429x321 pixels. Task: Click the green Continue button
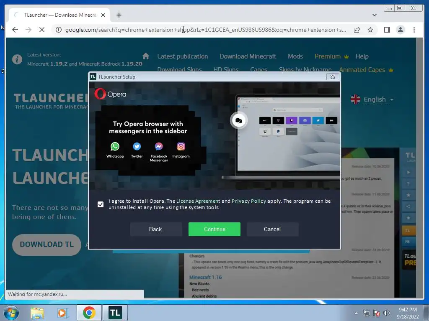tap(214, 229)
